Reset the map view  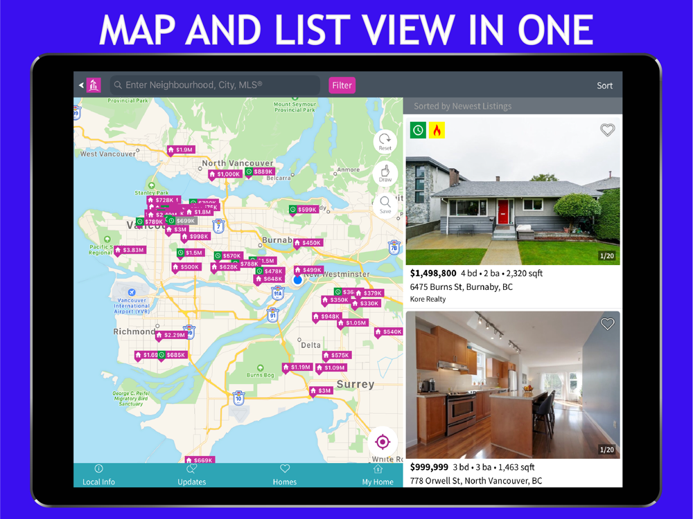point(385,142)
